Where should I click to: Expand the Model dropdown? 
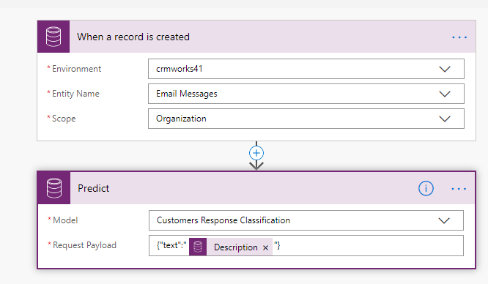pyautogui.click(x=444, y=220)
